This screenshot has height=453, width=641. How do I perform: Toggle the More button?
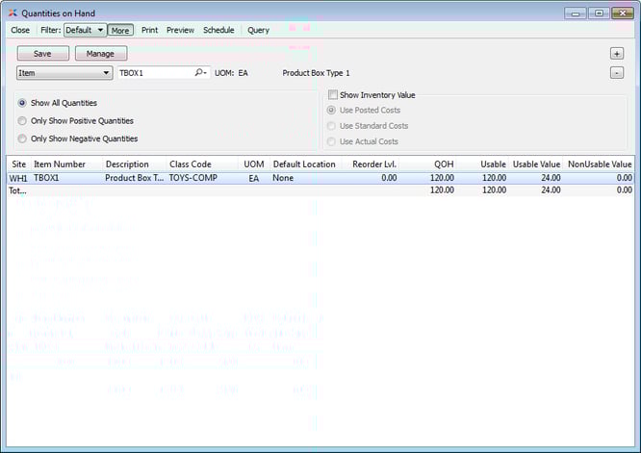(x=120, y=30)
